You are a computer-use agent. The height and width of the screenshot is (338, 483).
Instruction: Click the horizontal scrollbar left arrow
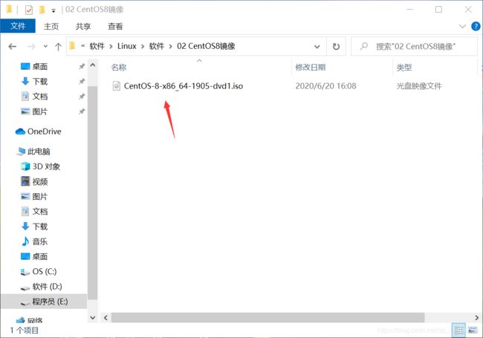[106, 318]
